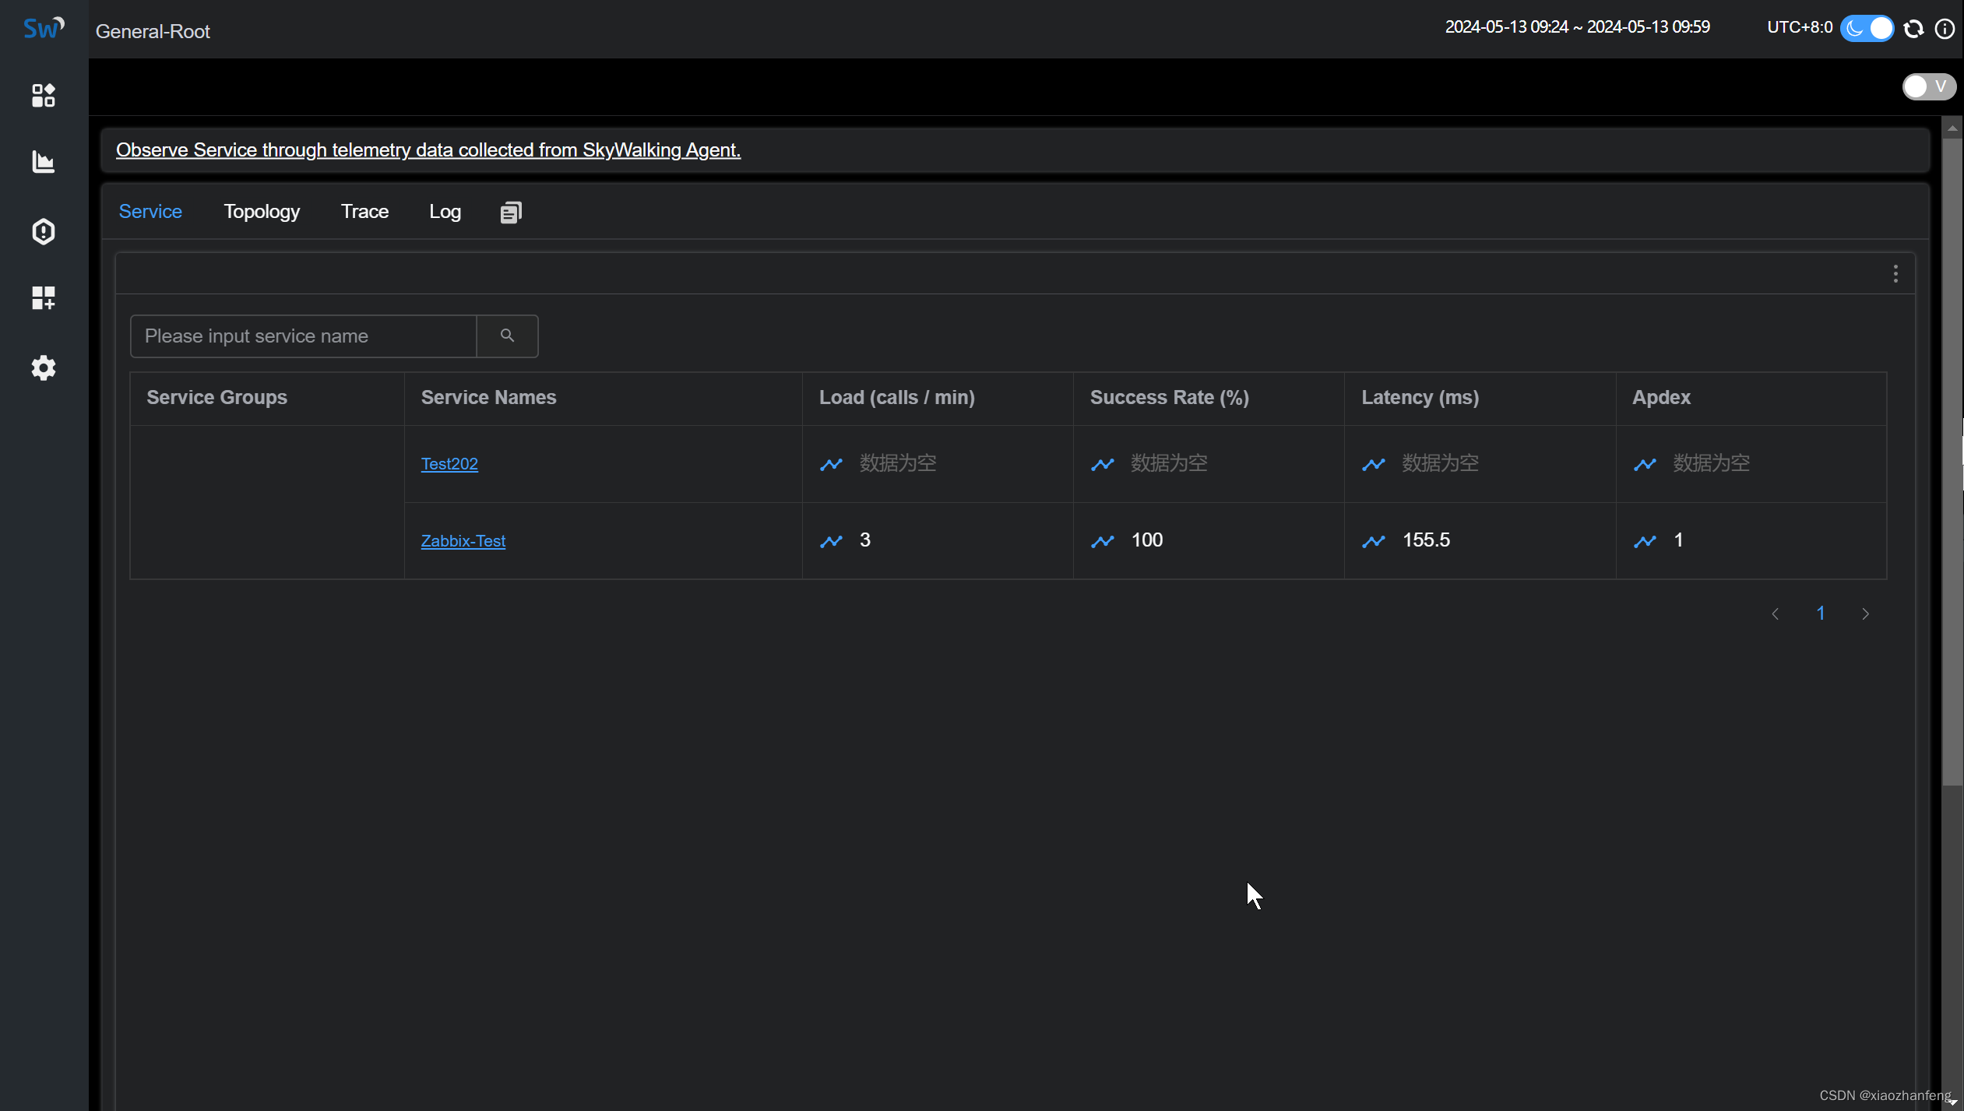Click the Zabbix-Test service link
The width and height of the screenshot is (1964, 1111).
point(463,540)
